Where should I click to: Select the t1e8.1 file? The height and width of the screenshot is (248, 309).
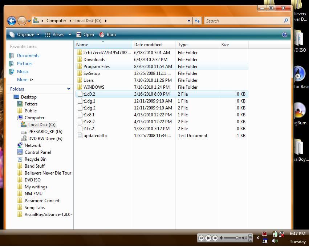pos(162,115)
